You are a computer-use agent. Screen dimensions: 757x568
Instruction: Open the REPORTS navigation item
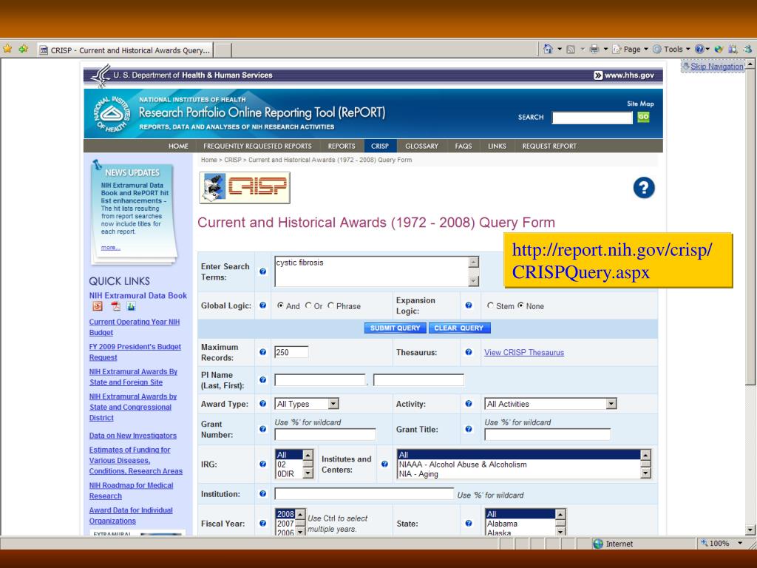click(342, 146)
